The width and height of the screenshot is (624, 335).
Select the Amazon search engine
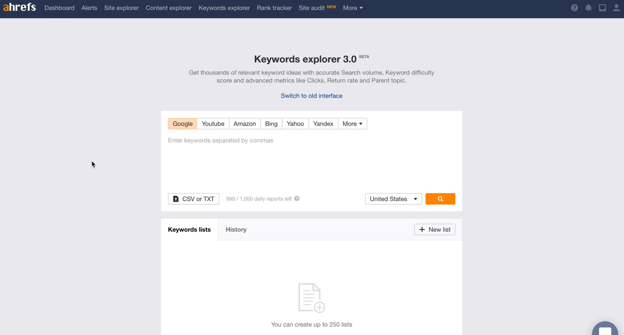point(245,124)
